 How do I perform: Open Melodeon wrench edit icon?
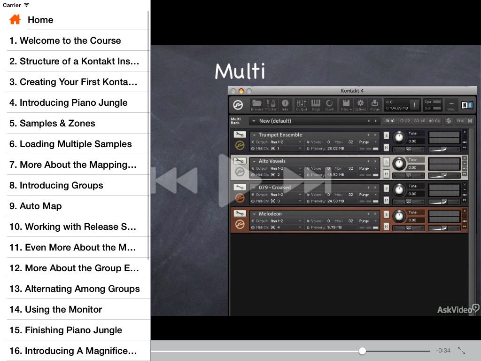(x=240, y=213)
